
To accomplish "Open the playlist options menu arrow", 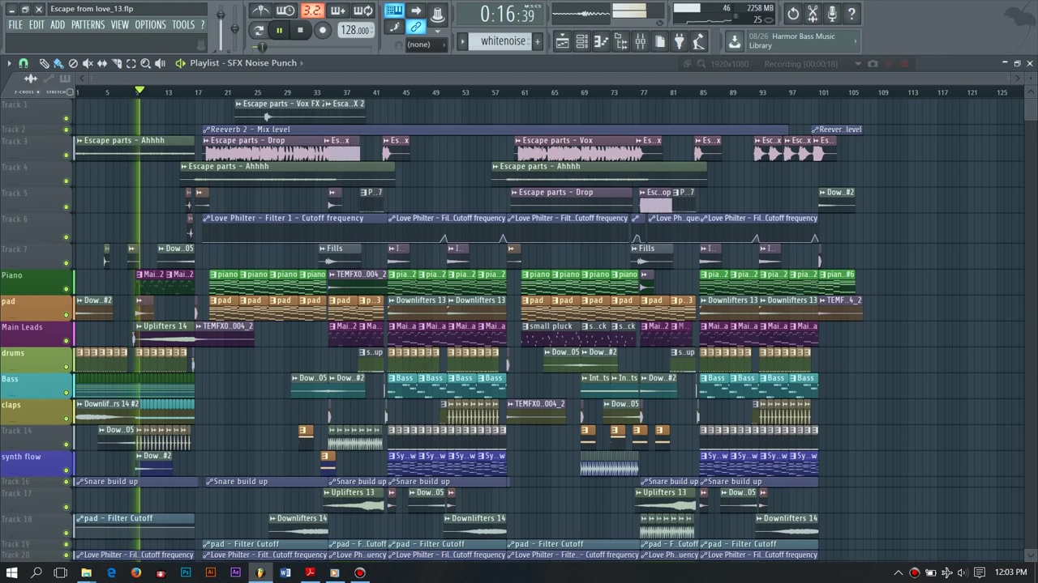I will (10, 63).
